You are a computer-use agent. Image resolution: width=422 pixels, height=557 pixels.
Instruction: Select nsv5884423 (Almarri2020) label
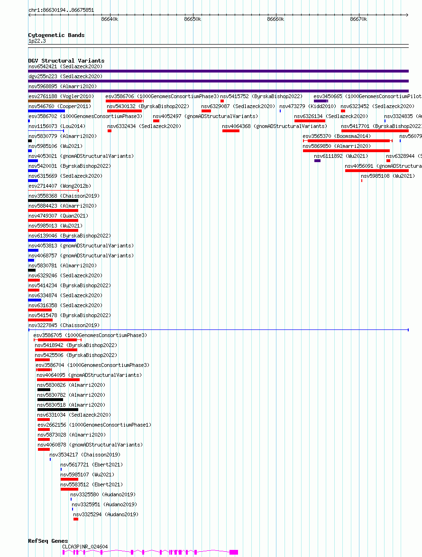coord(63,206)
